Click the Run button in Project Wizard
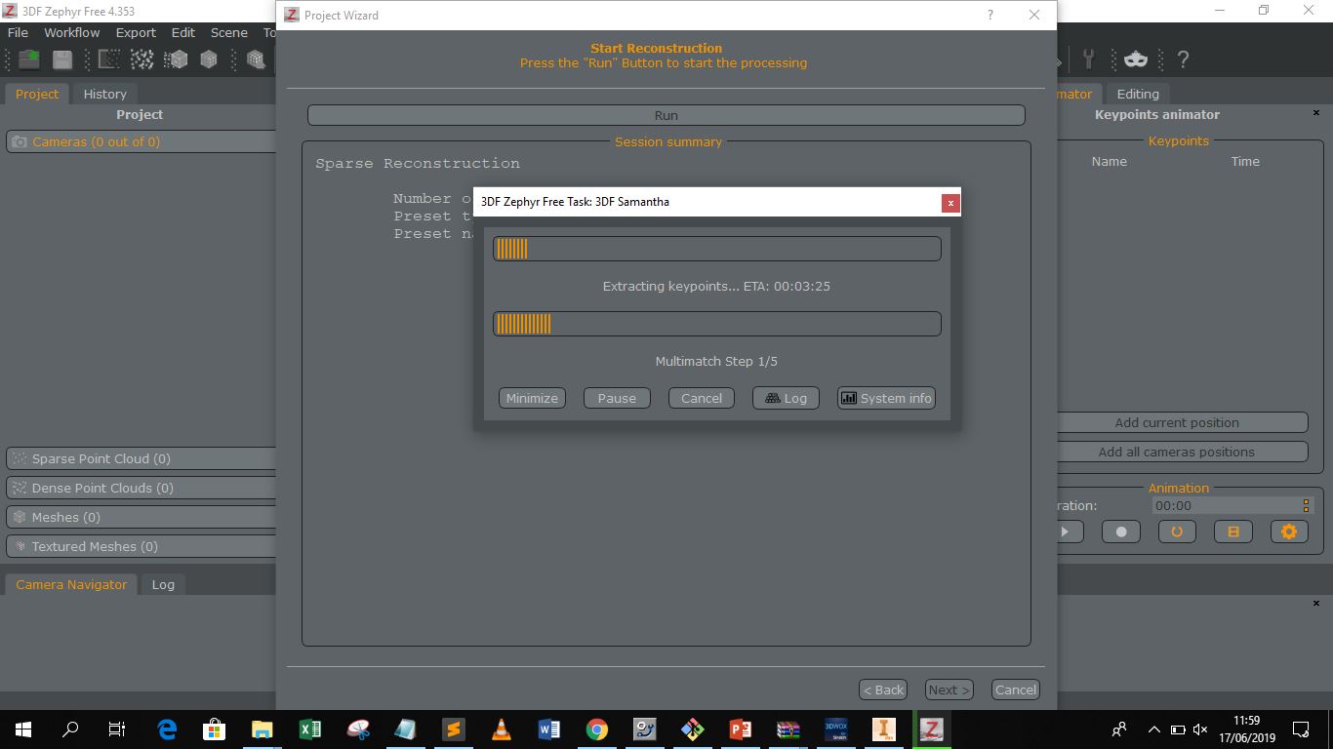The height and width of the screenshot is (749, 1333). coord(666,115)
